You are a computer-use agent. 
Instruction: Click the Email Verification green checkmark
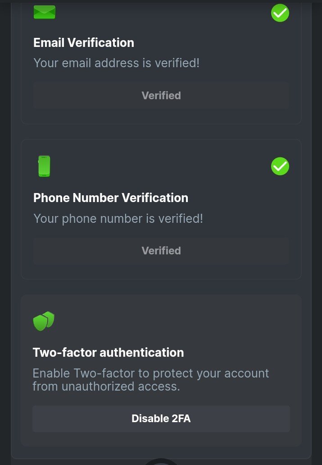280,13
